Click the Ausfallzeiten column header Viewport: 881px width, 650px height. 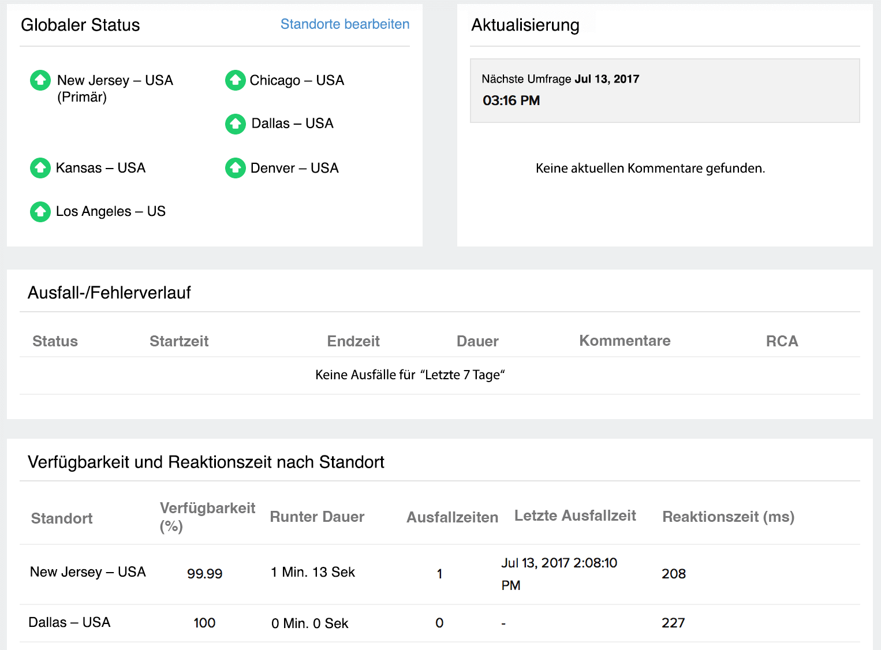click(452, 517)
